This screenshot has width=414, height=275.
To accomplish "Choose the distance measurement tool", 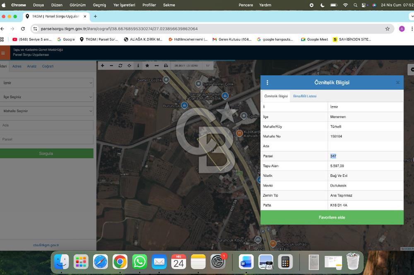I will click(156, 66).
